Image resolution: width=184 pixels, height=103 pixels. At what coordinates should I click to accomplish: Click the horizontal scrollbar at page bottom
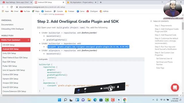pos(90,95)
